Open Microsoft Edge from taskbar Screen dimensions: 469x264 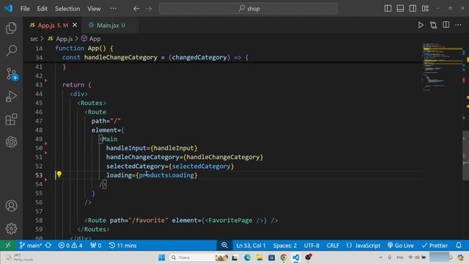tap(247, 257)
